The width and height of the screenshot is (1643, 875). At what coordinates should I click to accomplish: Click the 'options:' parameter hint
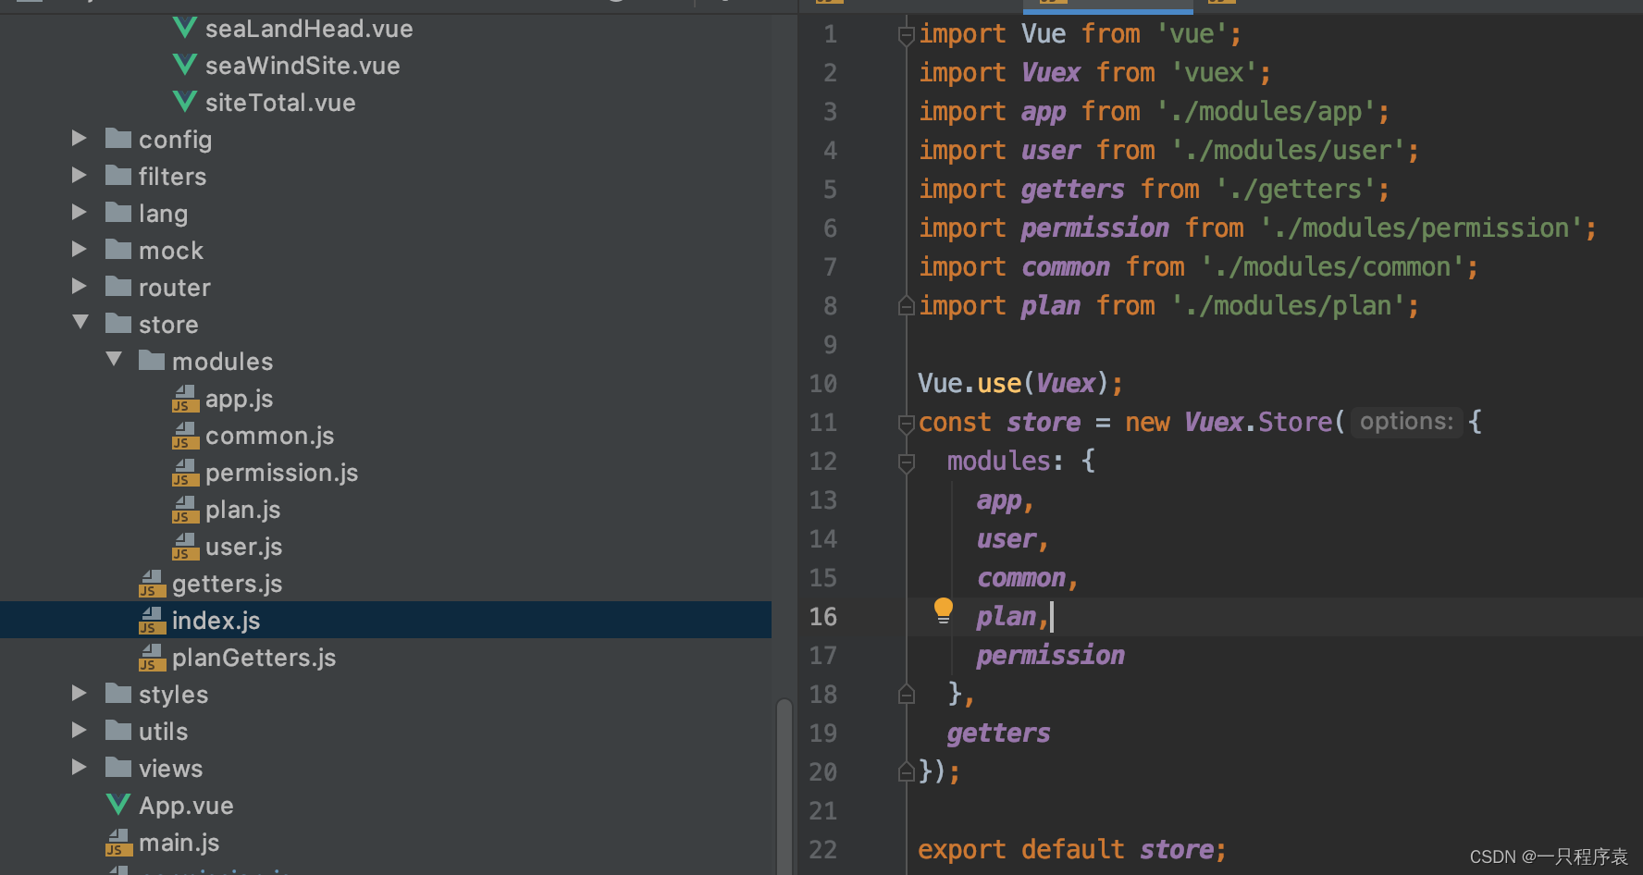(1406, 422)
